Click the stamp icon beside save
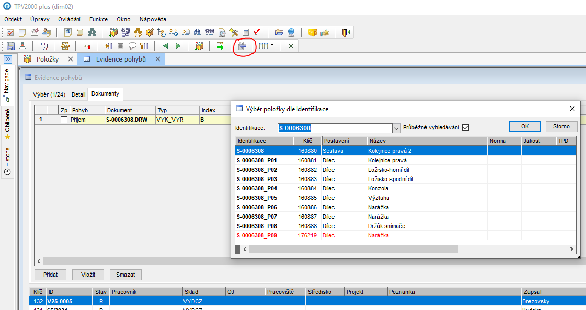The image size is (586, 310). point(22,46)
